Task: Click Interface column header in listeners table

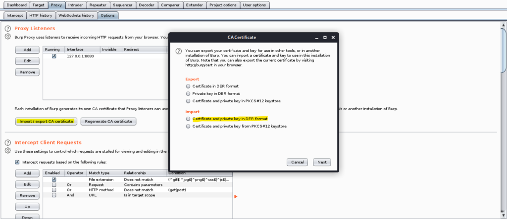Action: click(82, 49)
